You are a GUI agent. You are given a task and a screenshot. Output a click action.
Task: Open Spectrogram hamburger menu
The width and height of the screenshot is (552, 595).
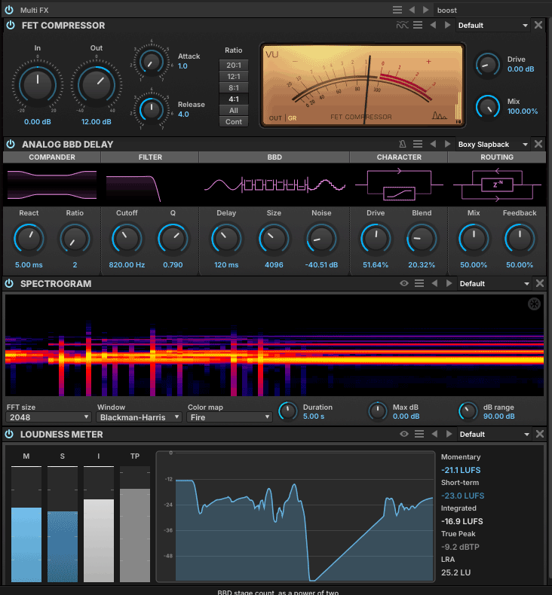coord(419,283)
